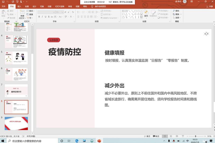Viewport: 215px width, 143px height.
Task: Open PowerPoint from the Windows taskbar
Action: (99, 141)
